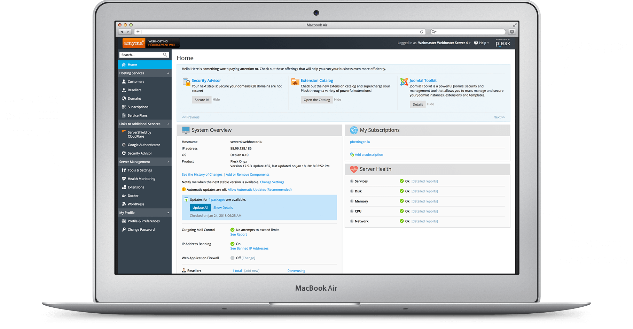
Task: Click the Joomla Details button
Action: coord(418,104)
